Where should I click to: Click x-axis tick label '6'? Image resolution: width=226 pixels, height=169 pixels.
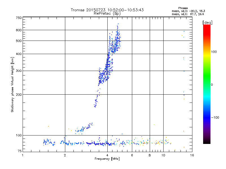132,155
